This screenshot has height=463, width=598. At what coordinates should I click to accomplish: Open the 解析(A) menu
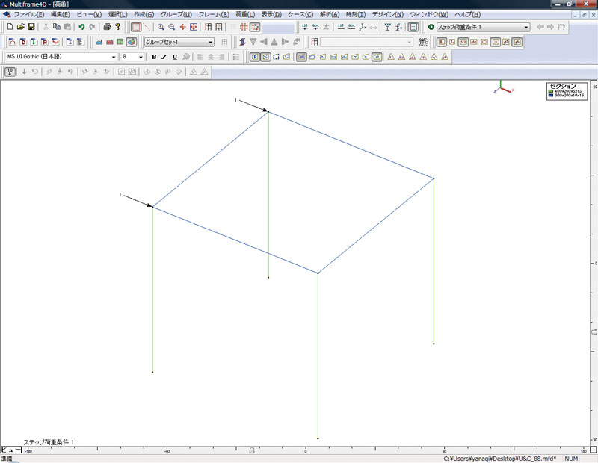pyautogui.click(x=330, y=14)
